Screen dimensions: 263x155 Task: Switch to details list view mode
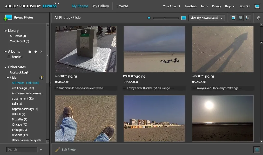247,18
